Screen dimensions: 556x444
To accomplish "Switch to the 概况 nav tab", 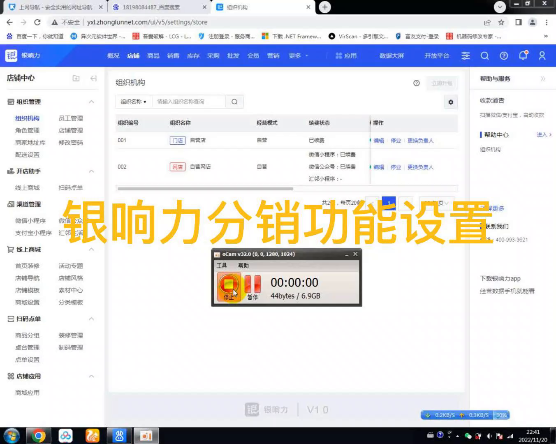I will point(113,55).
